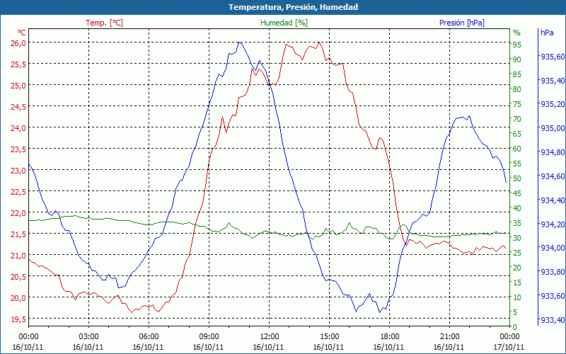566x354 pixels.
Task: Click the 23,5 temperature axis value
Action: (18, 149)
